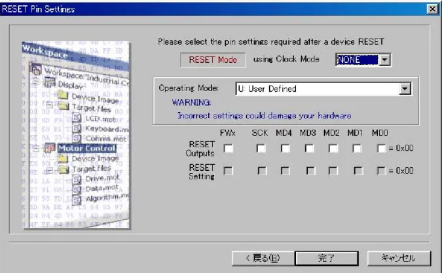Close the RESET Pin Settings dialog
This screenshot has width=444, height=273.
point(432,9)
